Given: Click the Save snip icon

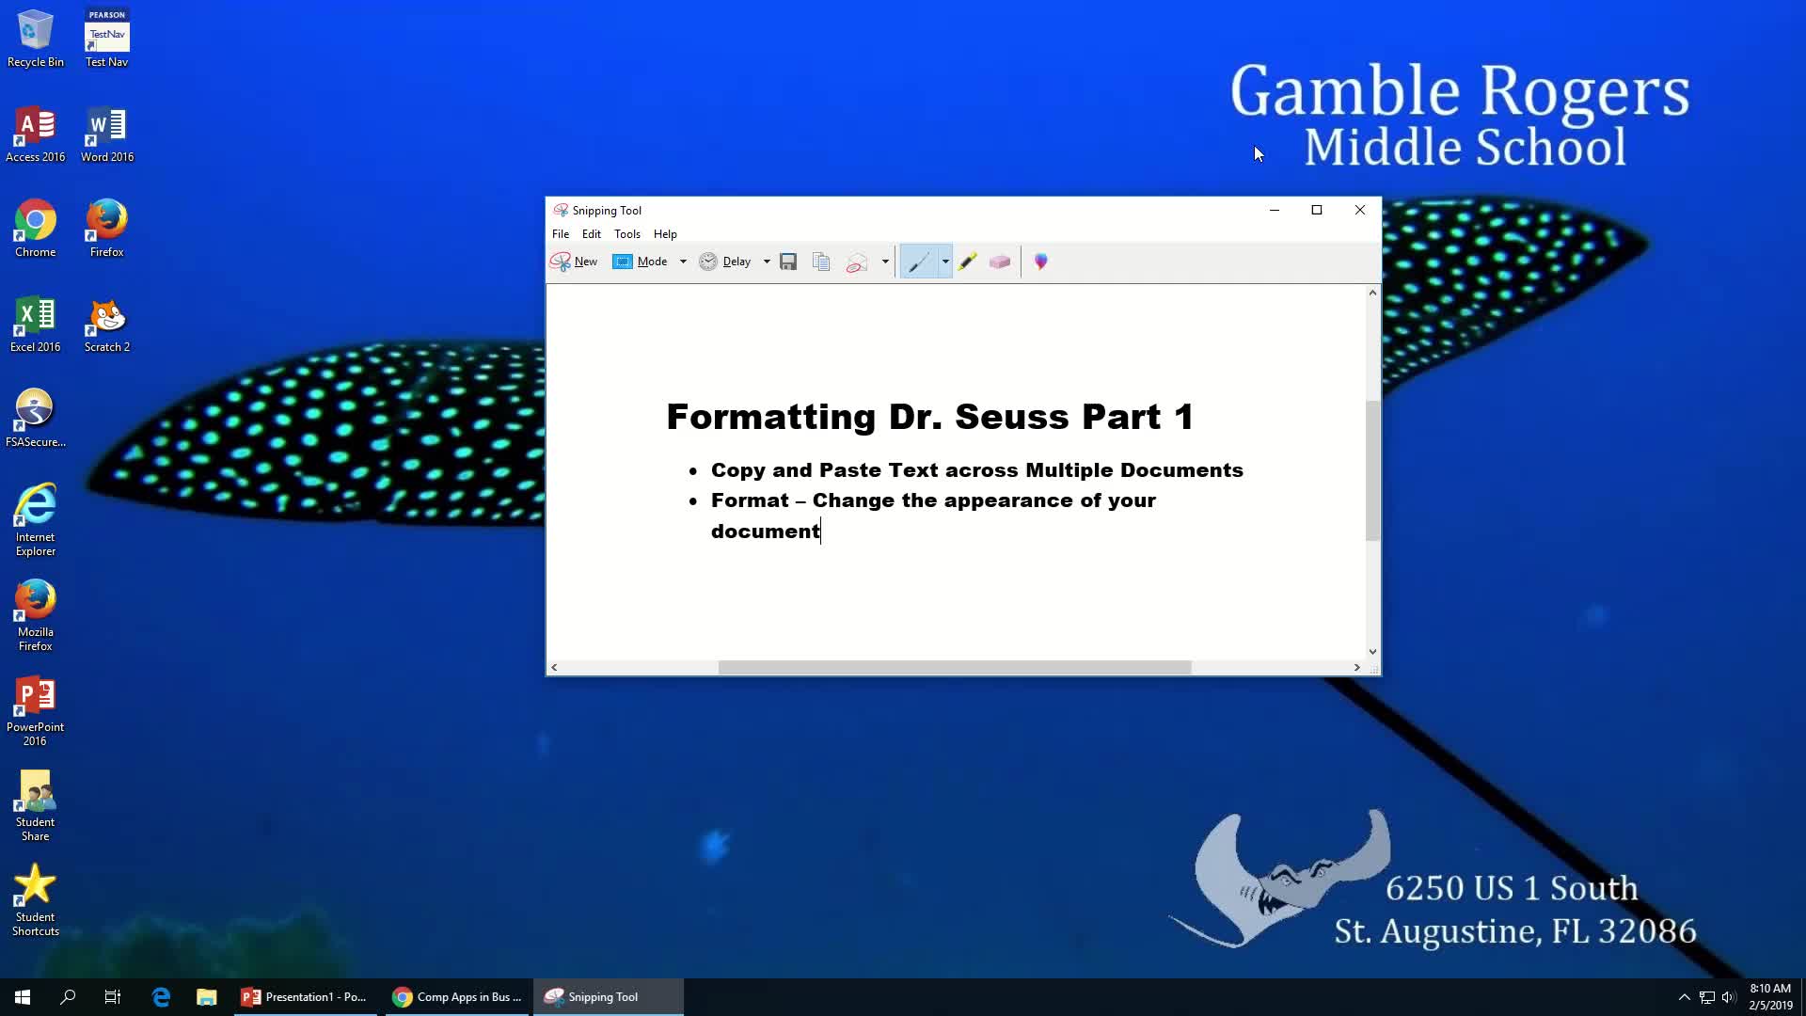Looking at the screenshot, I should click(789, 262).
